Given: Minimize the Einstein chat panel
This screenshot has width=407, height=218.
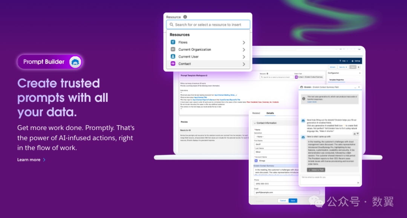Looking at the screenshot, I should [x=355, y=88].
